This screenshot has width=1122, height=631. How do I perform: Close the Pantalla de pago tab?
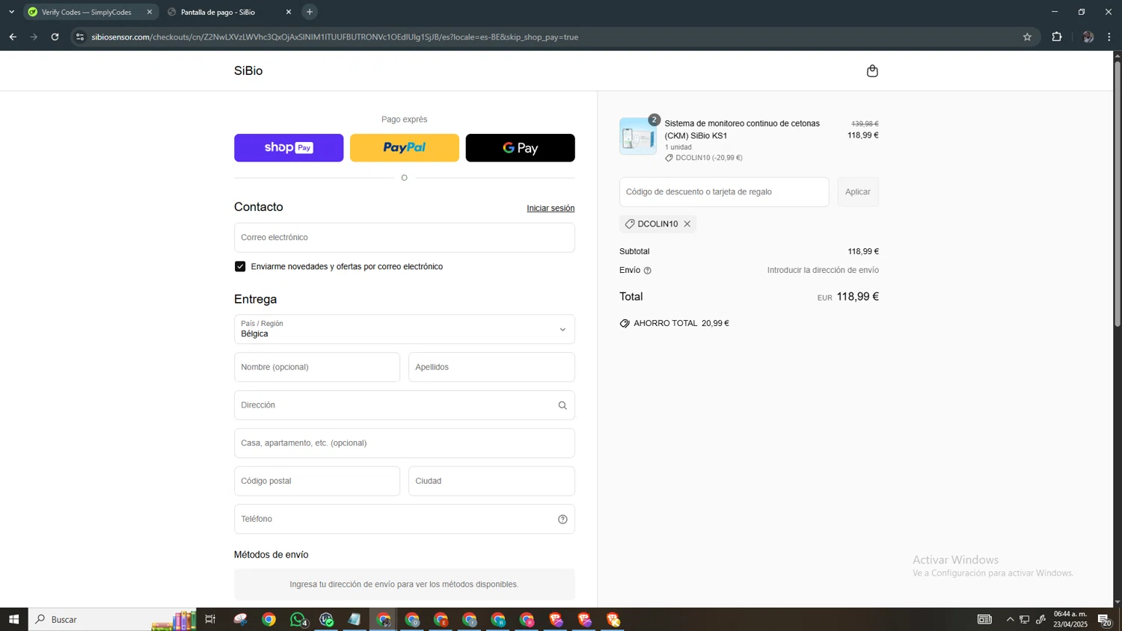(289, 12)
